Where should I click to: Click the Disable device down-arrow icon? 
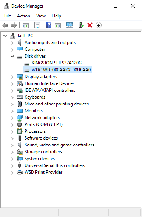coord(99,25)
